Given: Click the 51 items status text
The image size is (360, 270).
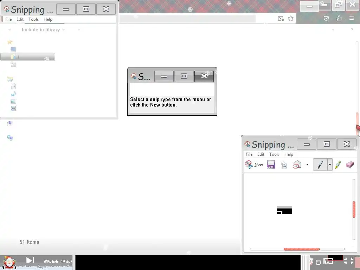Looking at the screenshot, I should click(x=30, y=242).
